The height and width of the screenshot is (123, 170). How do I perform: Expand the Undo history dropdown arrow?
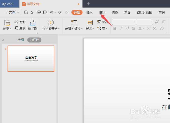[55, 13]
